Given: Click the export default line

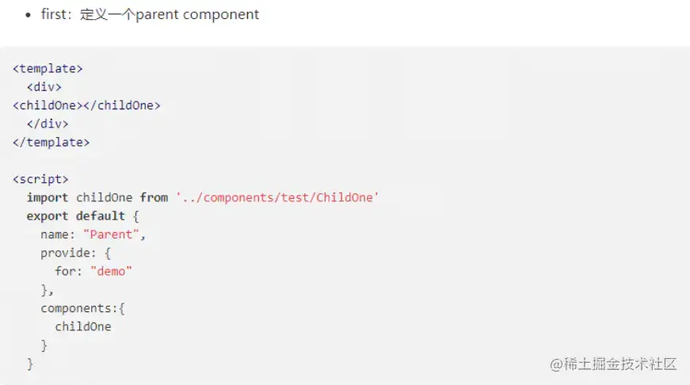Looking at the screenshot, I should (x=82, y=216).
